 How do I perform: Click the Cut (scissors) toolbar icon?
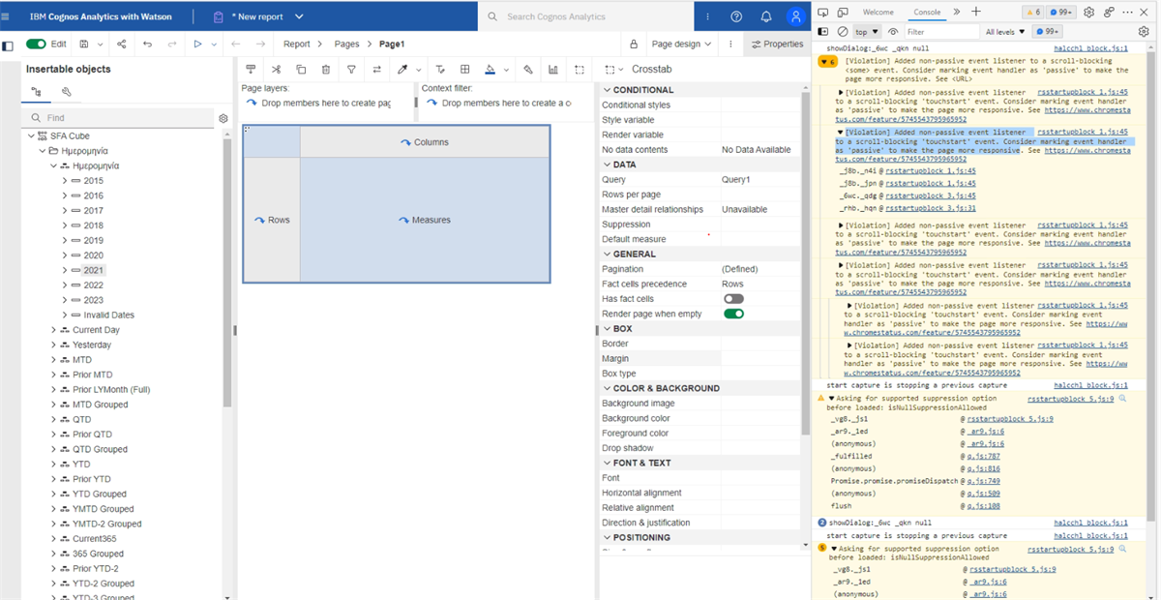[276, 70]
